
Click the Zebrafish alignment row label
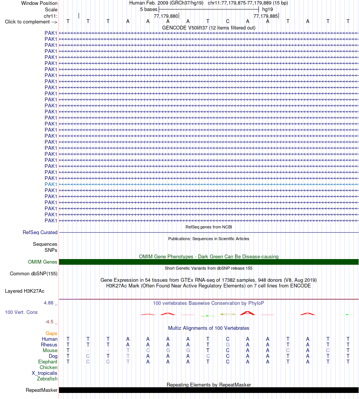coord(47,379)
